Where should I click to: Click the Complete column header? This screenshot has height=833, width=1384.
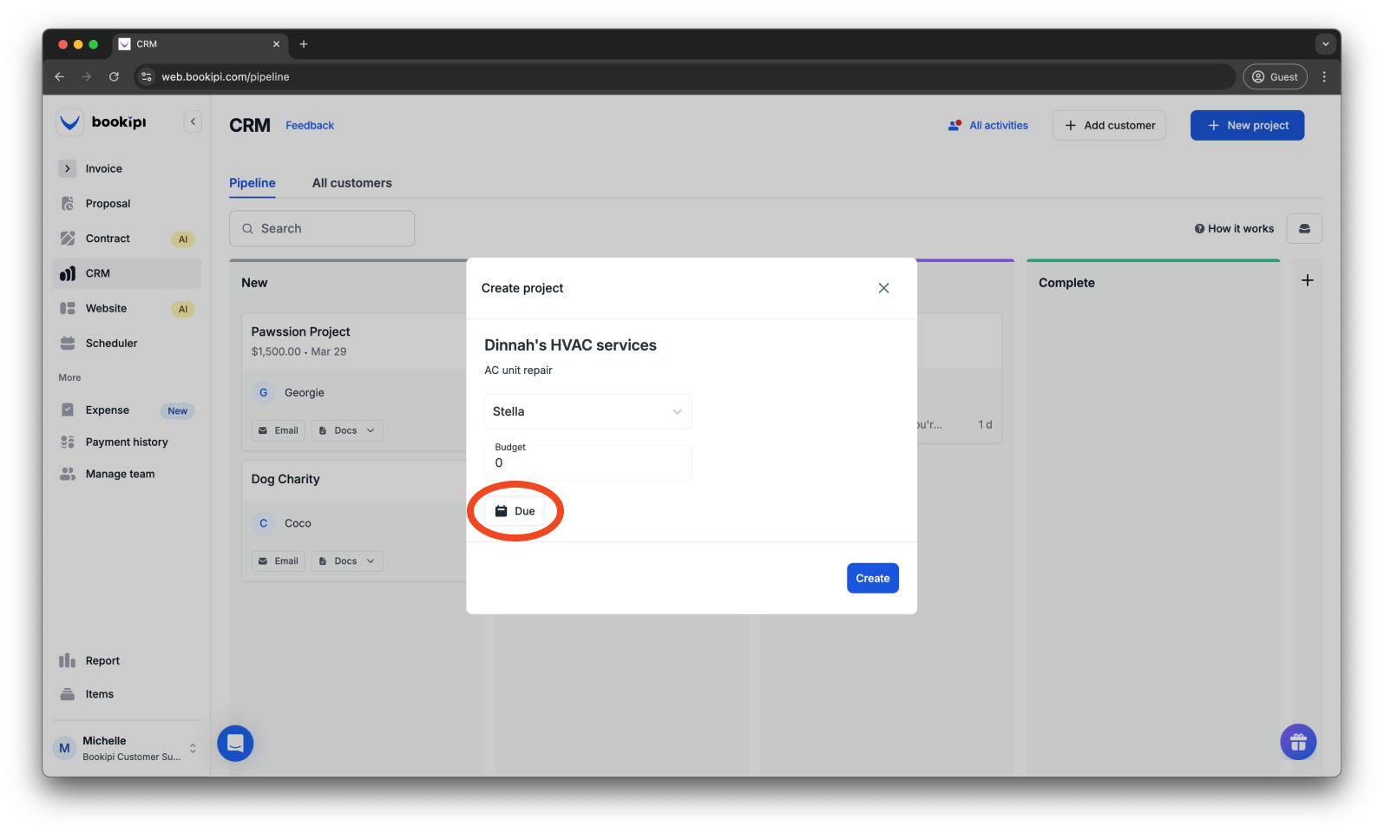(x=1066, y=283)
